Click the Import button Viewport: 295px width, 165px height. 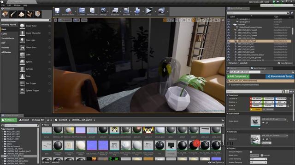click(x=24, y=120)
